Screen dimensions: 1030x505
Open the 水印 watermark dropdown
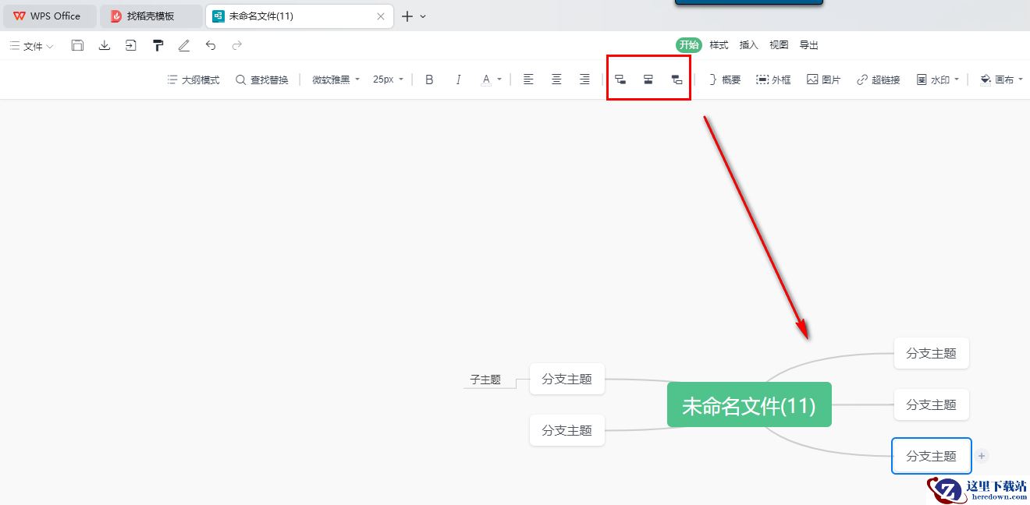937,79
